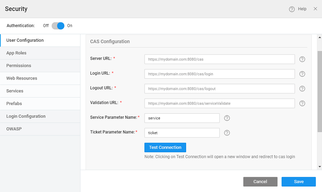The height and width of the screenshot is (192, 322).
Task: Click the vertical scrollbar of the configuration panel
Action: [x=319, y=90]
